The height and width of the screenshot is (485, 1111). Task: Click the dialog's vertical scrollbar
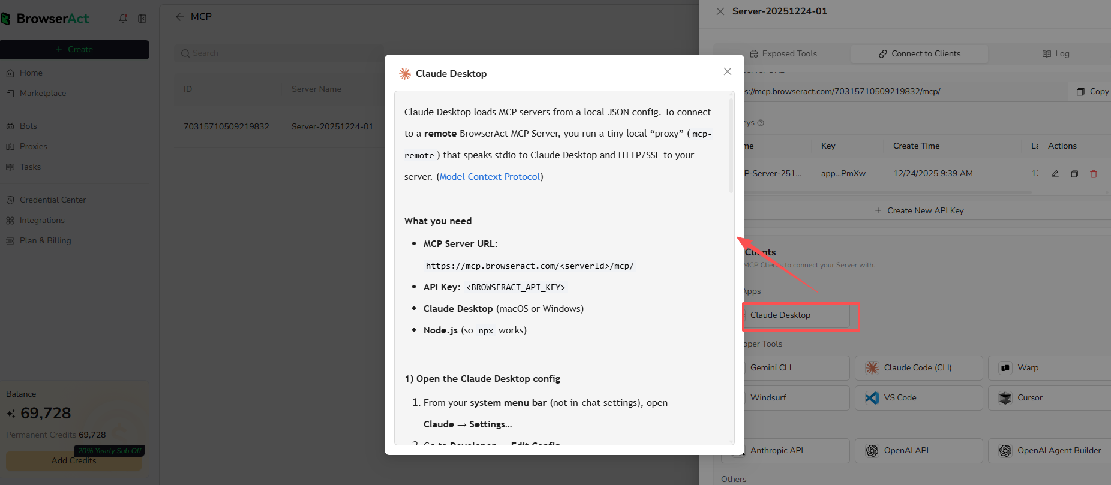pyautogui.click(x=731, y=146)
